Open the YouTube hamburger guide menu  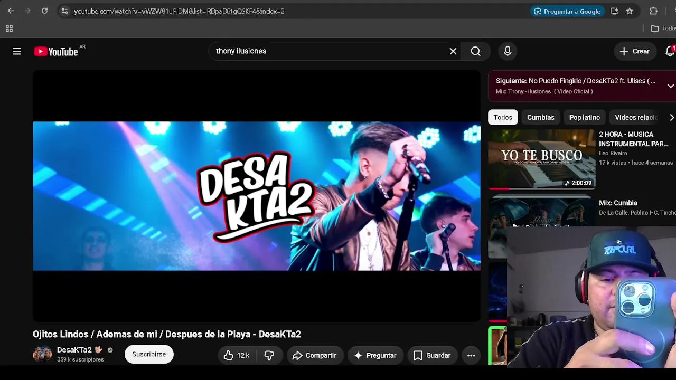[17, 51]
